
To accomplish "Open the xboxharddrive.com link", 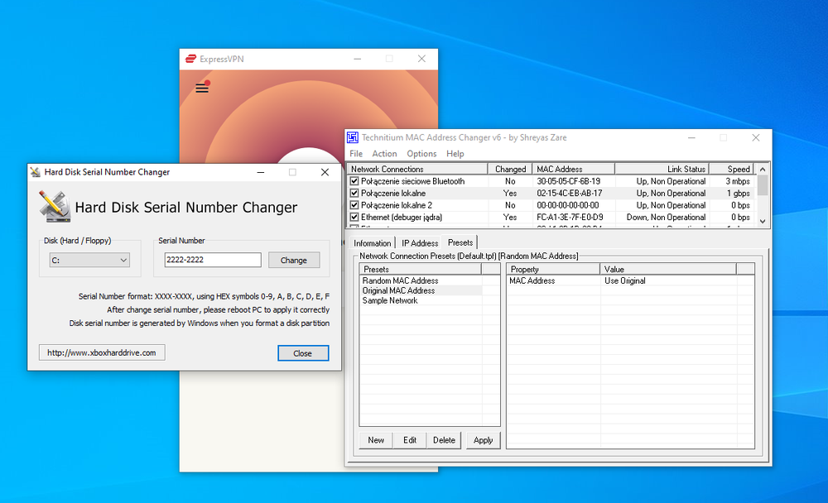I will click(102, 352).
